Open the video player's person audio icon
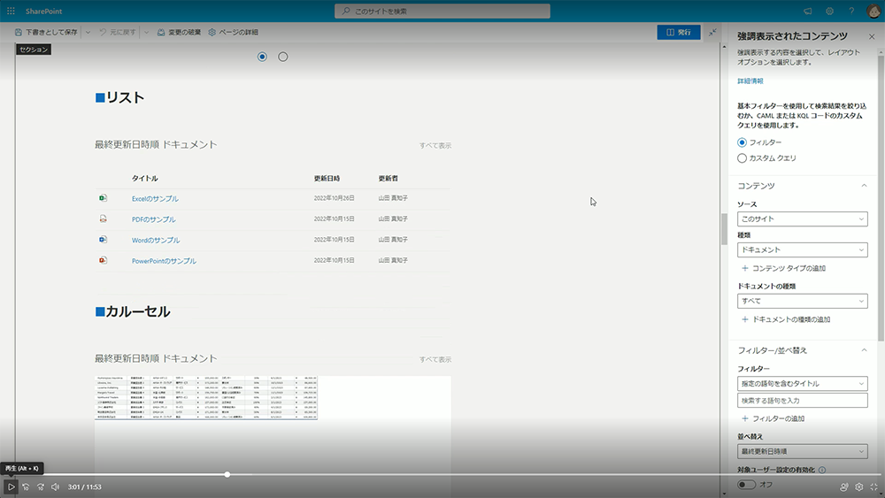Viewport: 885px width, 498px height. [843, 487]
